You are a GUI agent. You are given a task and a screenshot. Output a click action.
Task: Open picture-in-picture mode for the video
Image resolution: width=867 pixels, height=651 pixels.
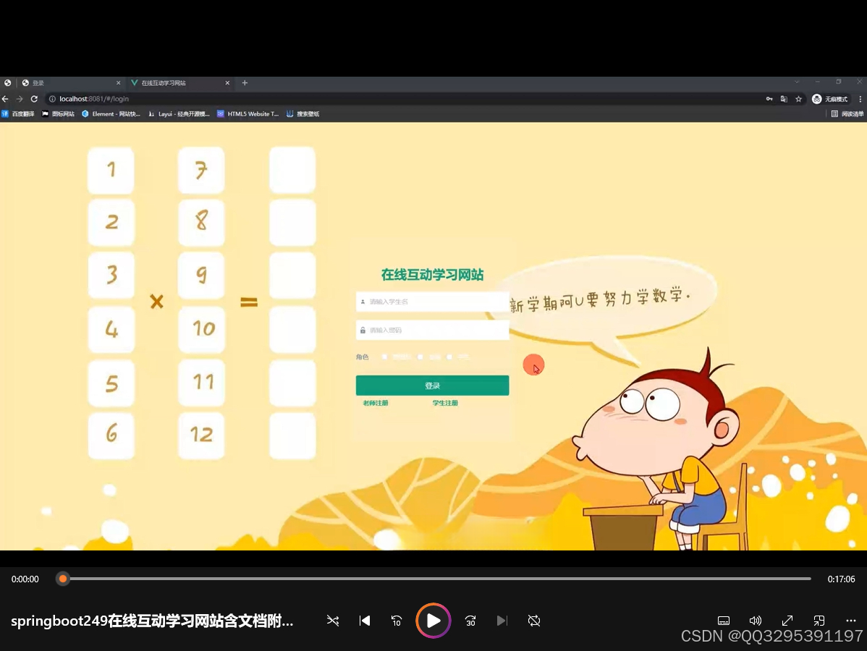point(819,620)
